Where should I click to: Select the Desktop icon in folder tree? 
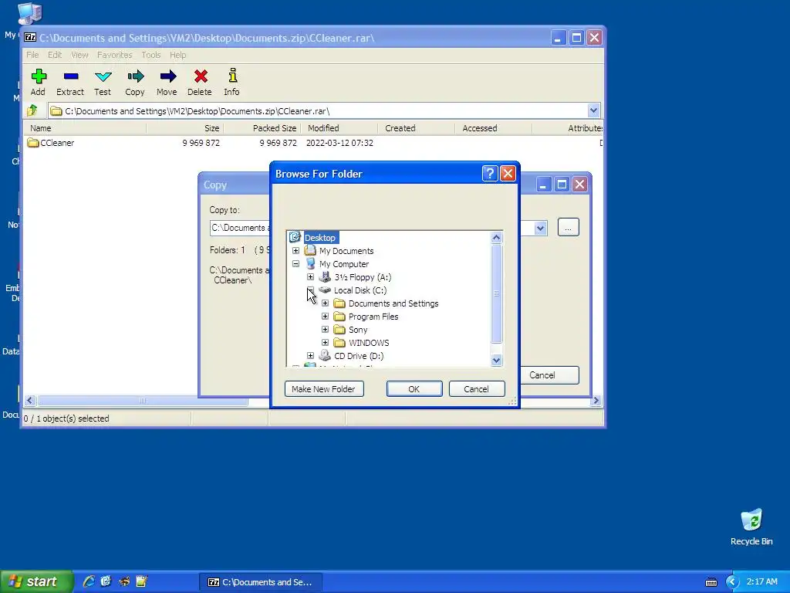click(295, 237)
